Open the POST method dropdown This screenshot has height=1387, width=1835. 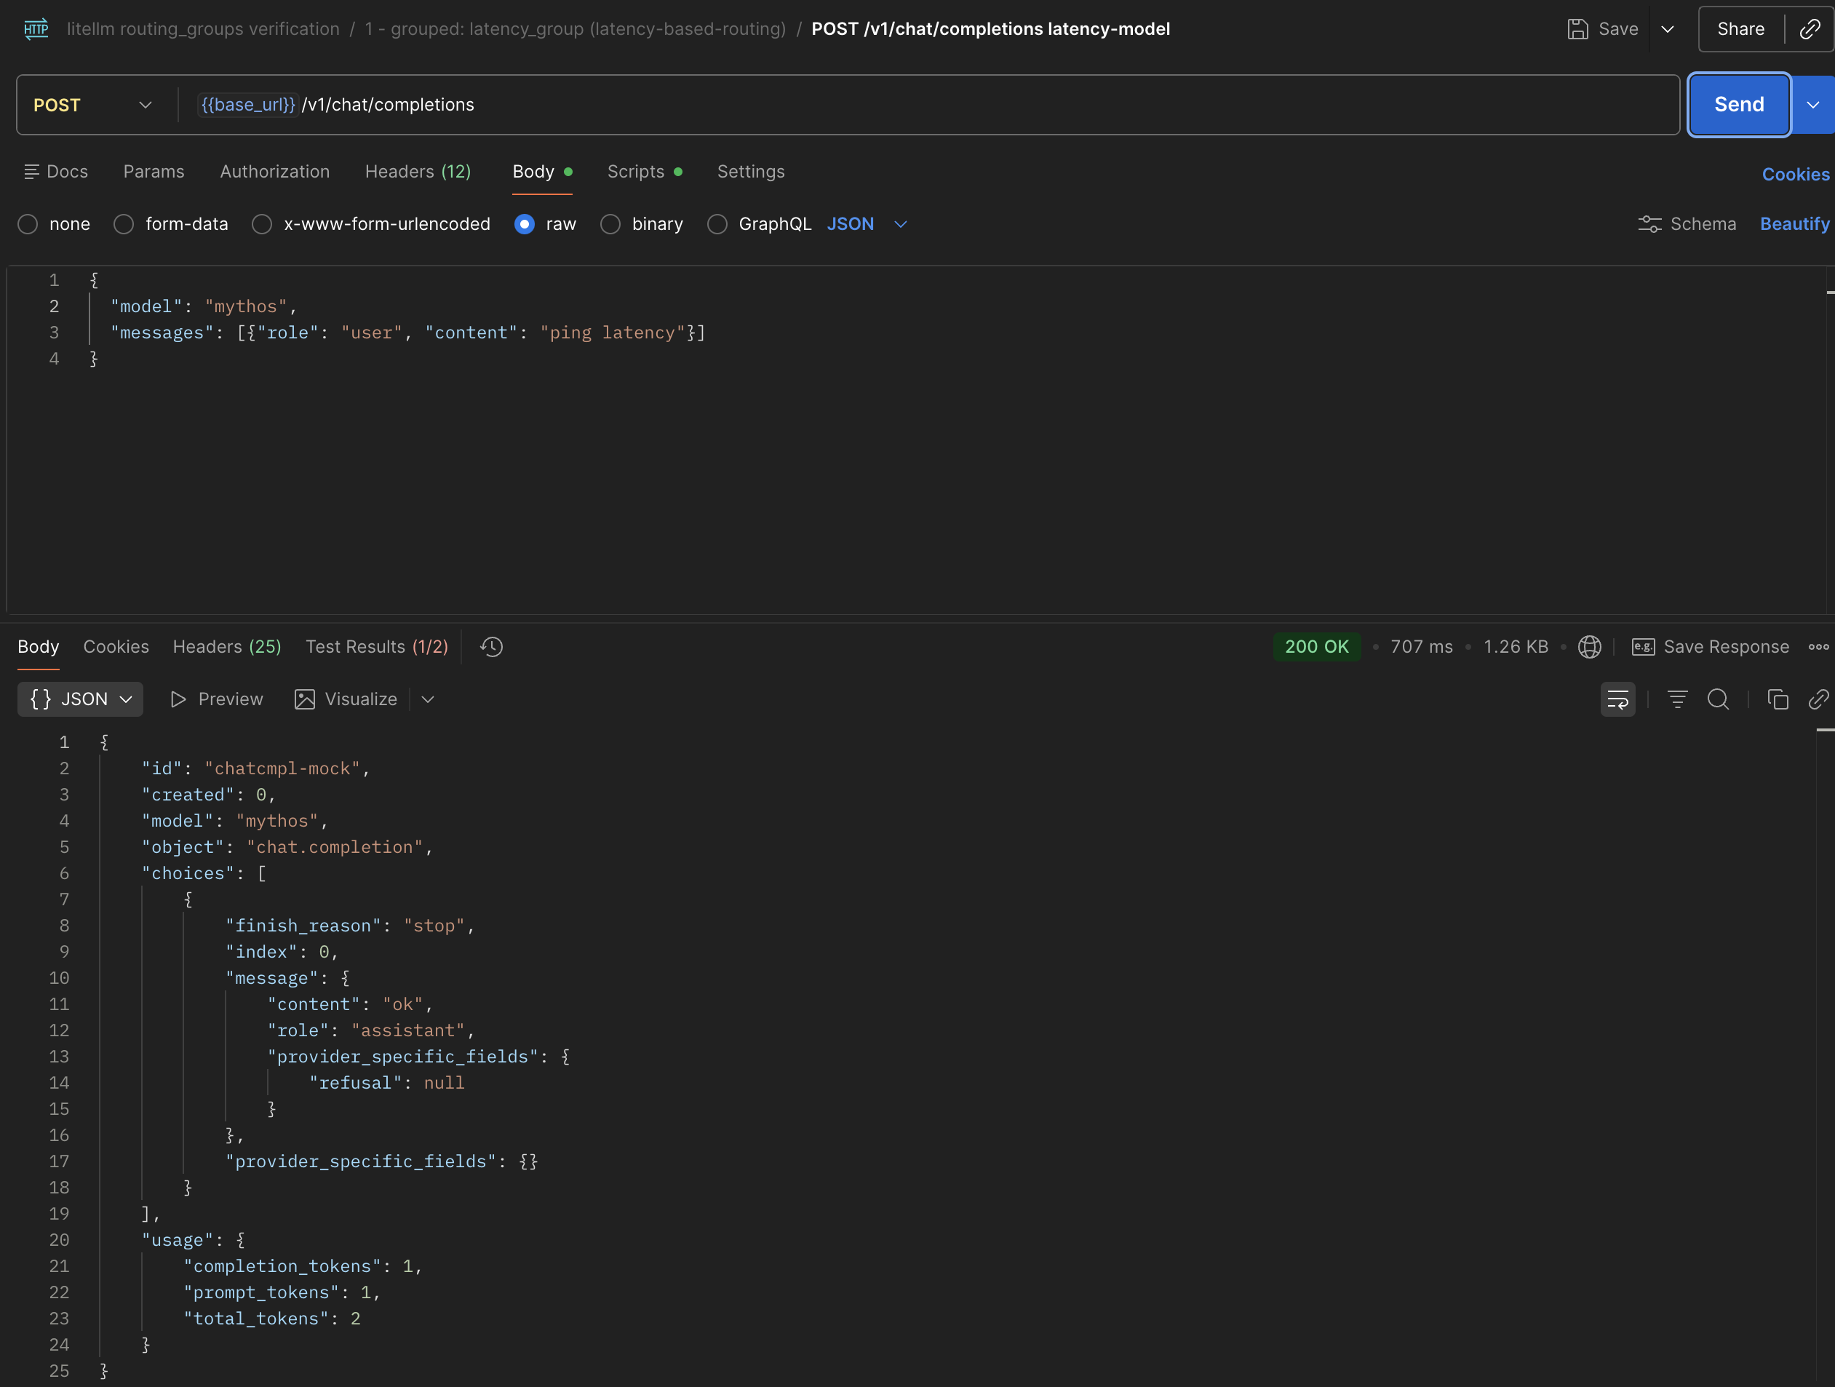(x=93, y=106)
